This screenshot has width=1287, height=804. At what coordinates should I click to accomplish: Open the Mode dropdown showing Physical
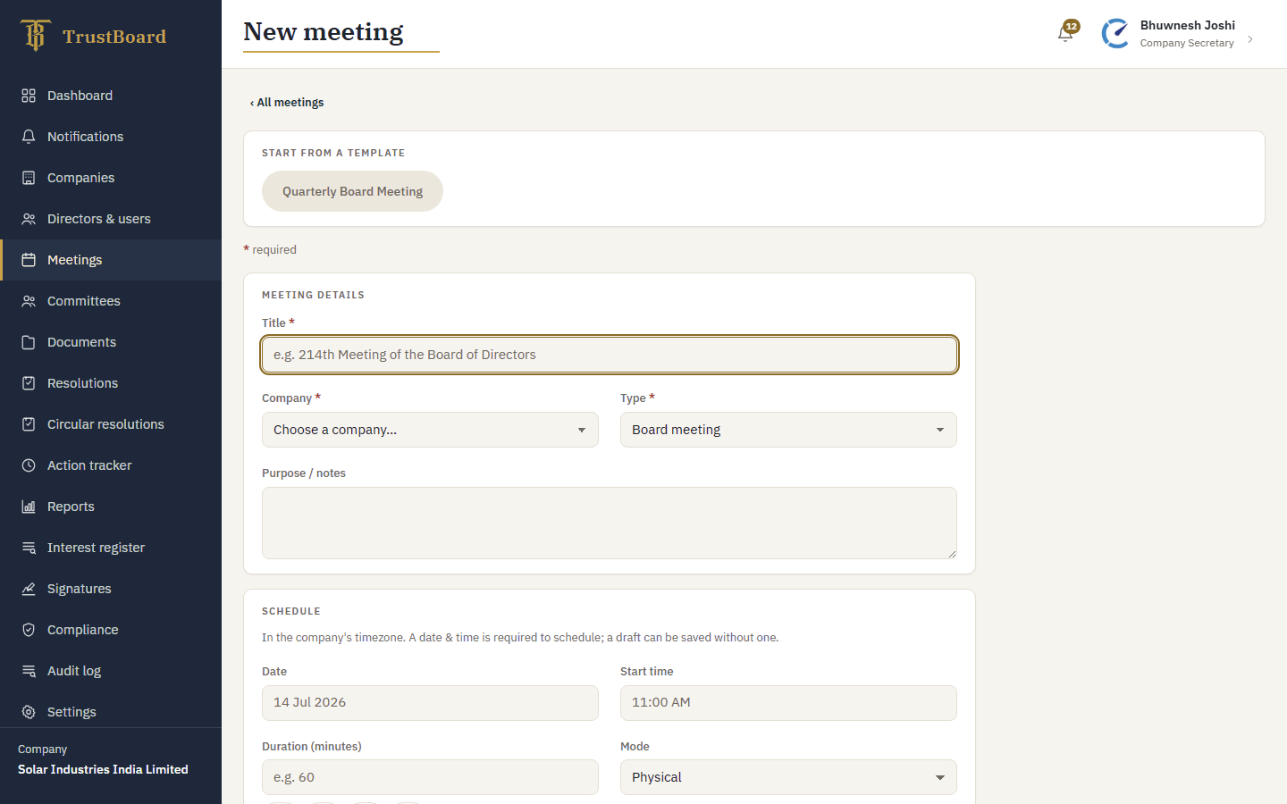(788, 777)
